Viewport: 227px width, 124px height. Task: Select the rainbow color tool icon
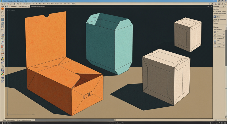[x=2, y=74]
